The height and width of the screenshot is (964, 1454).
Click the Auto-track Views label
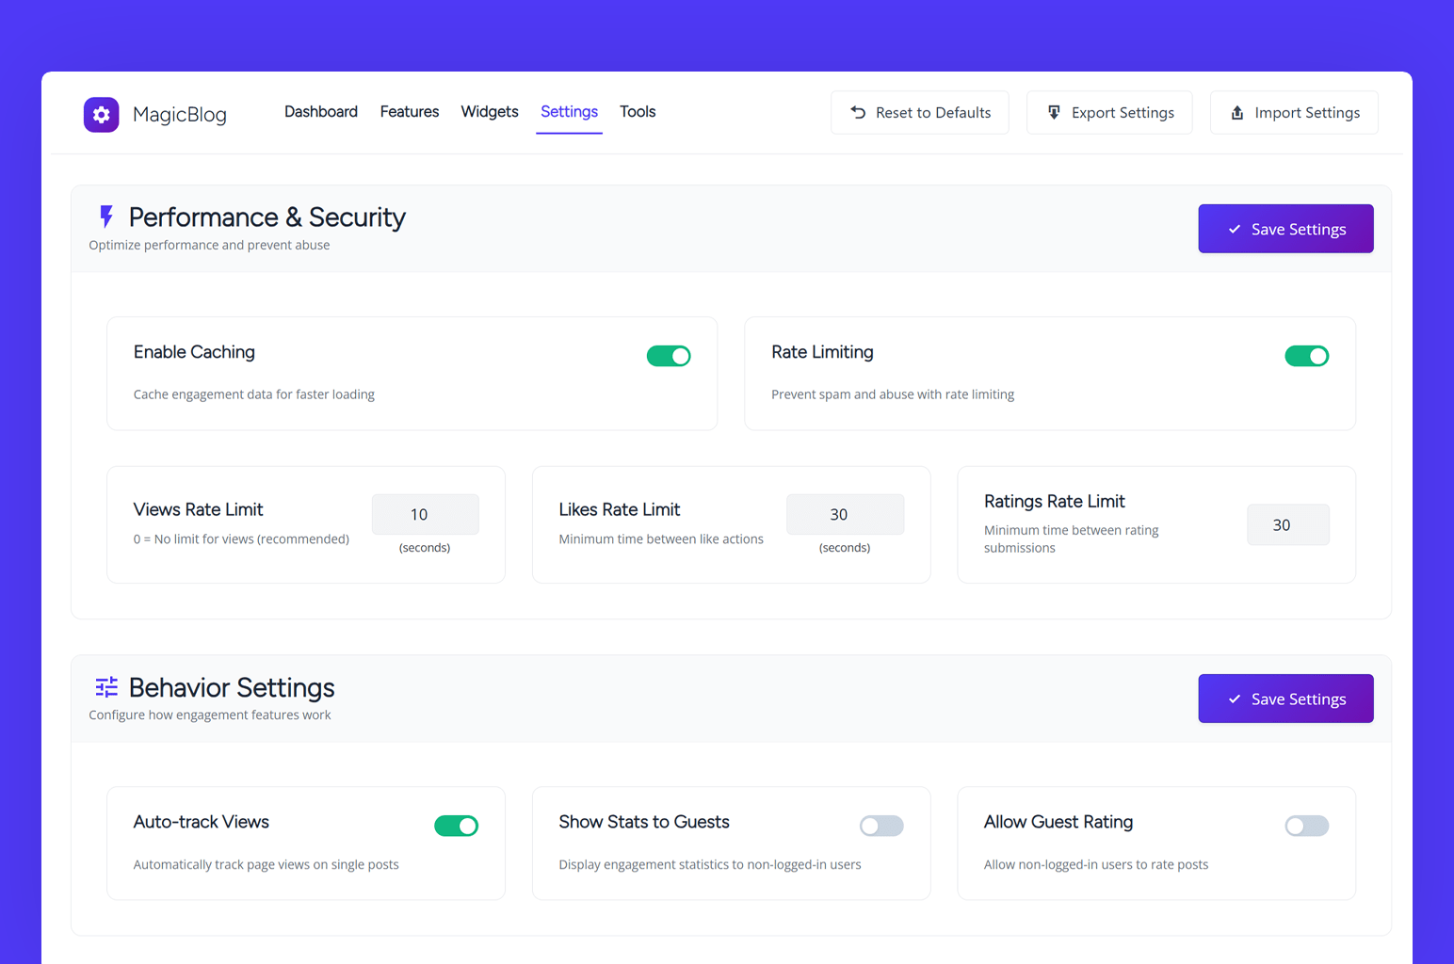click(201, 822)
